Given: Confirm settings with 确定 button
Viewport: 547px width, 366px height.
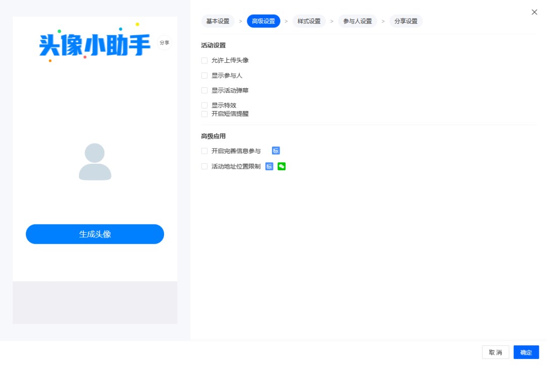Looking at the screenshot, I should (526, 352).
